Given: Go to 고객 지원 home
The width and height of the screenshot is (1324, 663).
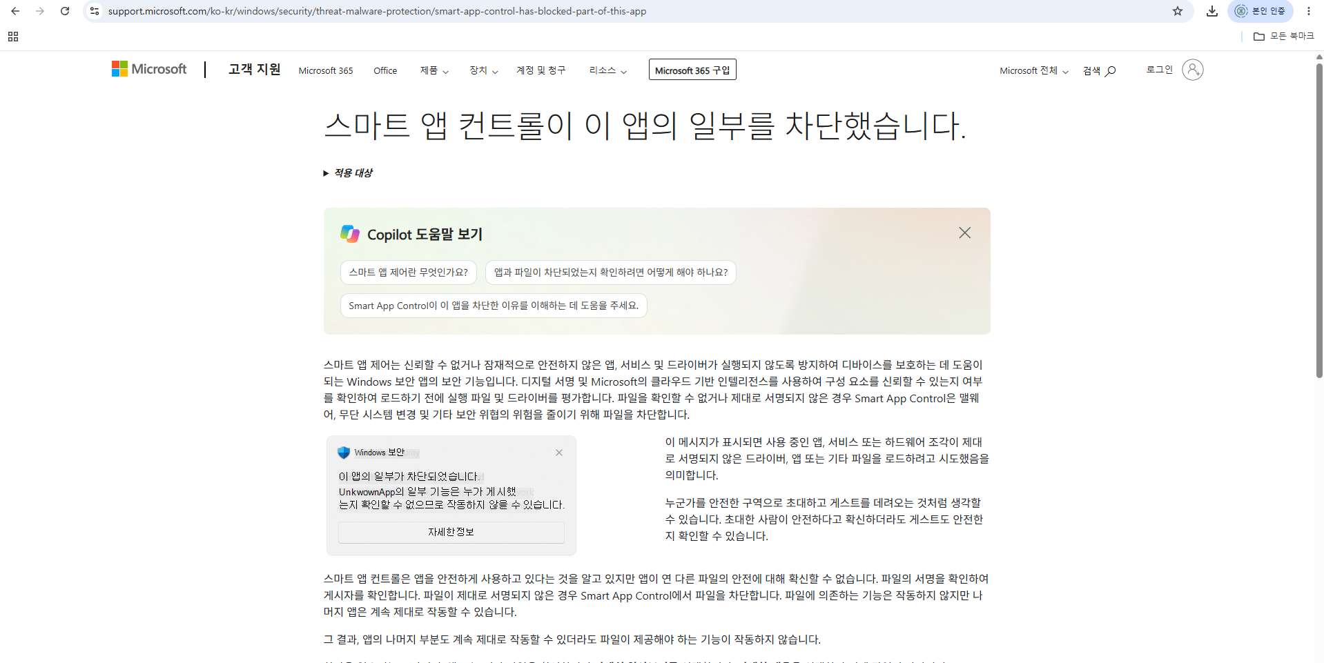Looking at the screenshot, I should coord(255,69).
